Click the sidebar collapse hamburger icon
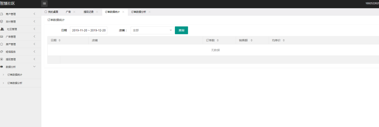Viewport: 379px width, 127px height. coord(45,4)
